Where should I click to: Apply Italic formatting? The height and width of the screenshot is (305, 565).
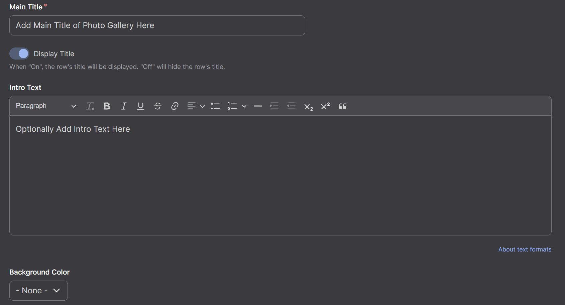coord(124,106)
